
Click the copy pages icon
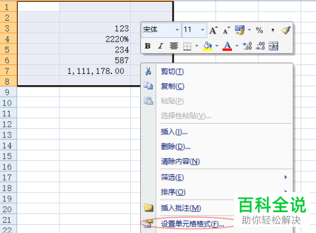pos(149,86)
